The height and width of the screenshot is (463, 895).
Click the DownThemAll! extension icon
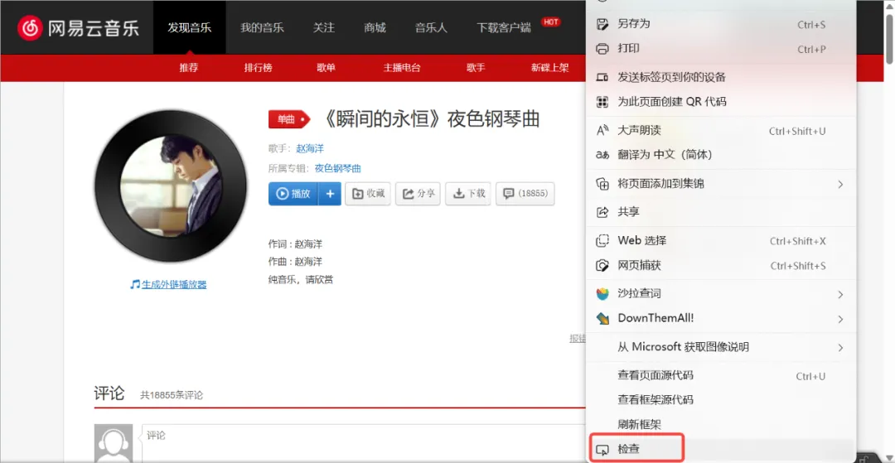point(602,318)
